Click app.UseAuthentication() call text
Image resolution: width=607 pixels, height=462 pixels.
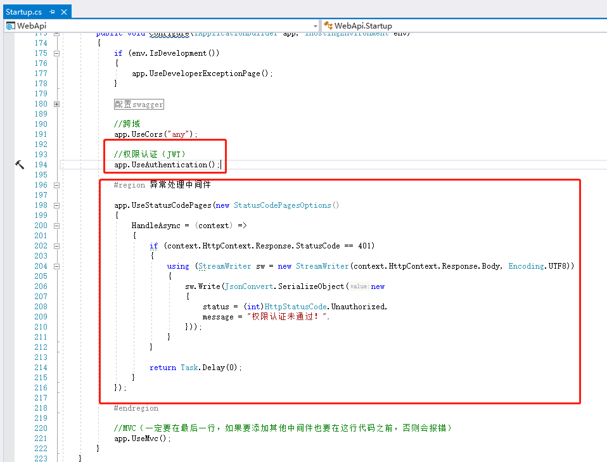click(x=167, y=165)
